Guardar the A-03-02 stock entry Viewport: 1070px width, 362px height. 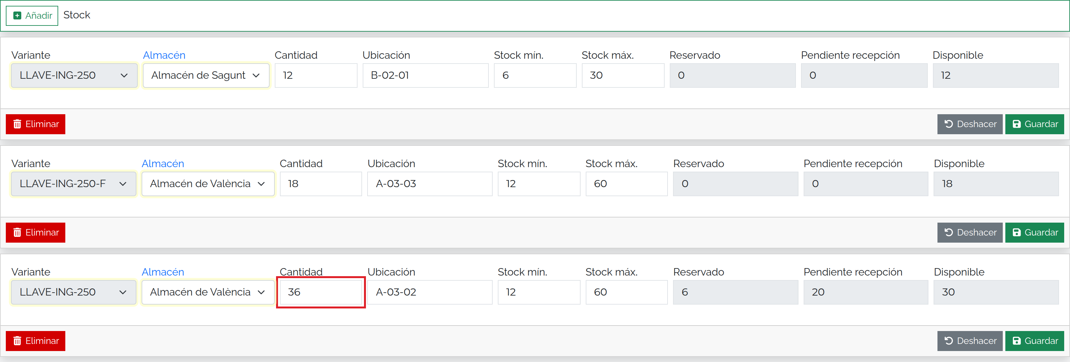click(1034, 341)
